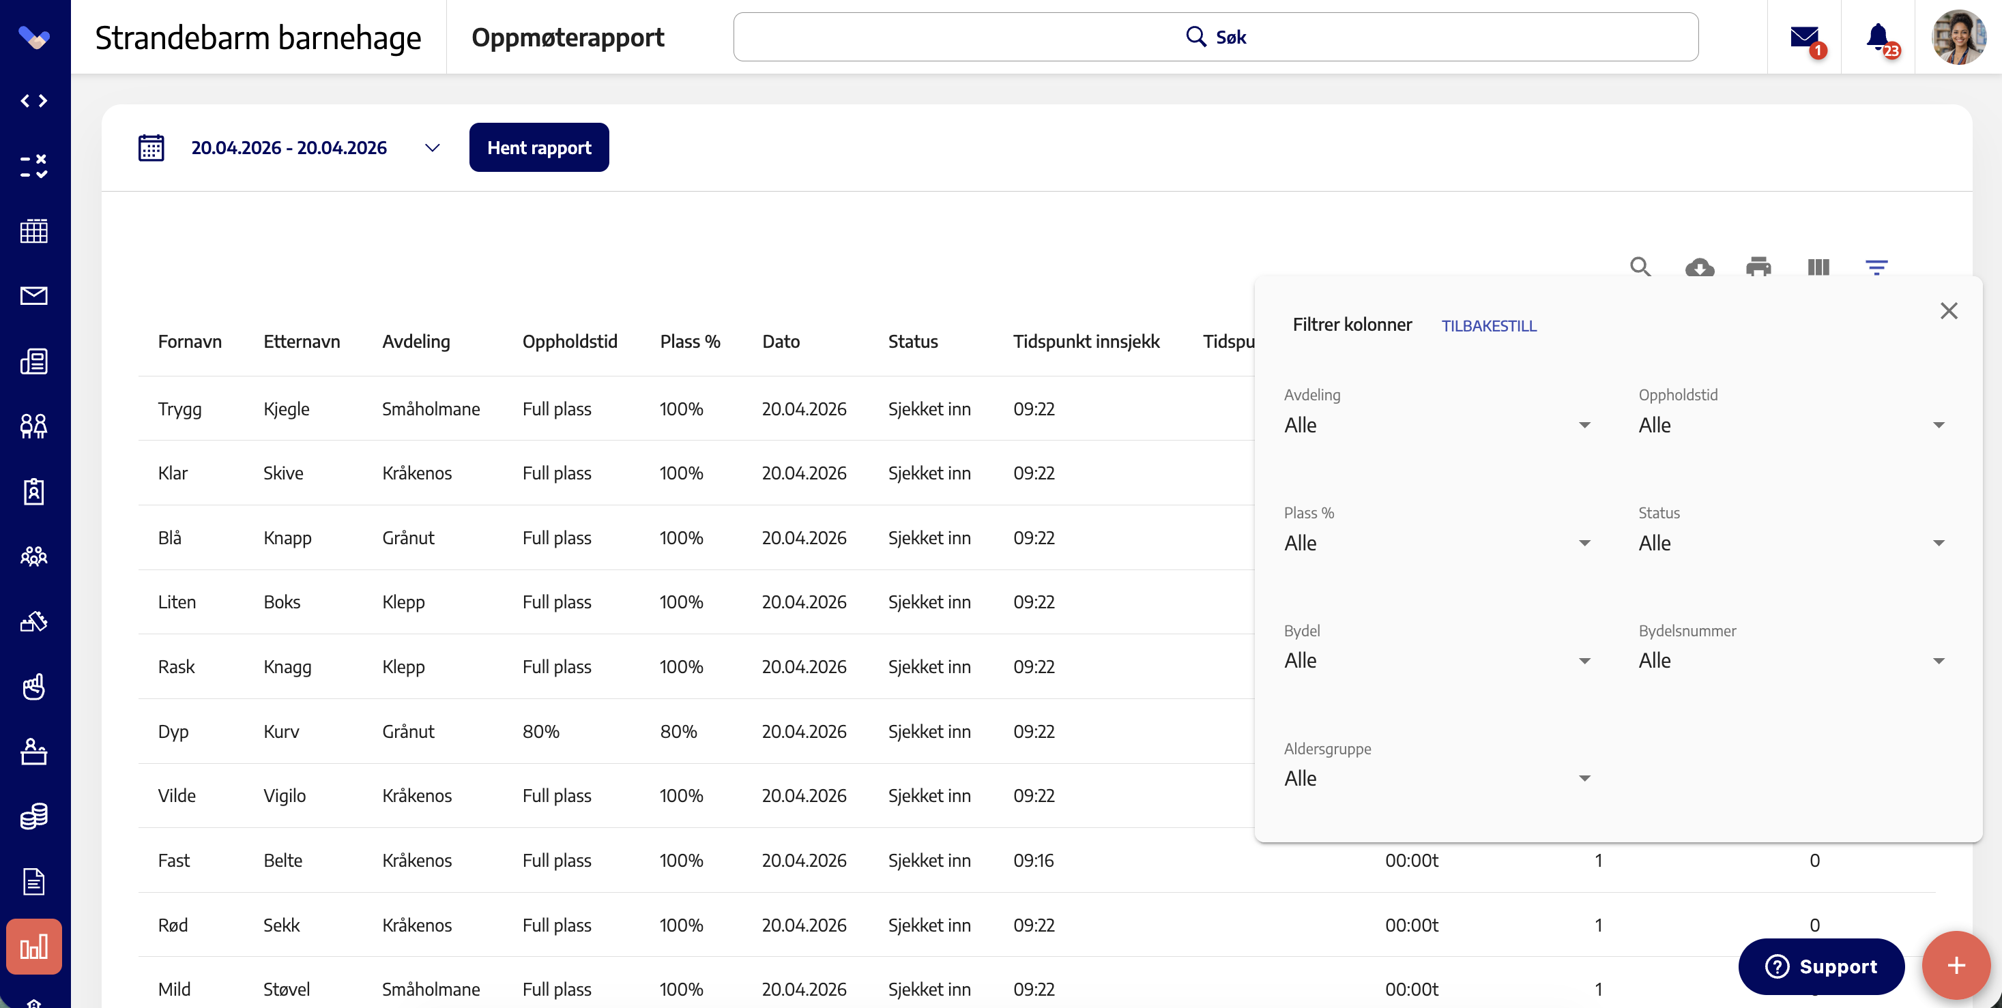Open the messages envelope with badge

[1805, 38]
